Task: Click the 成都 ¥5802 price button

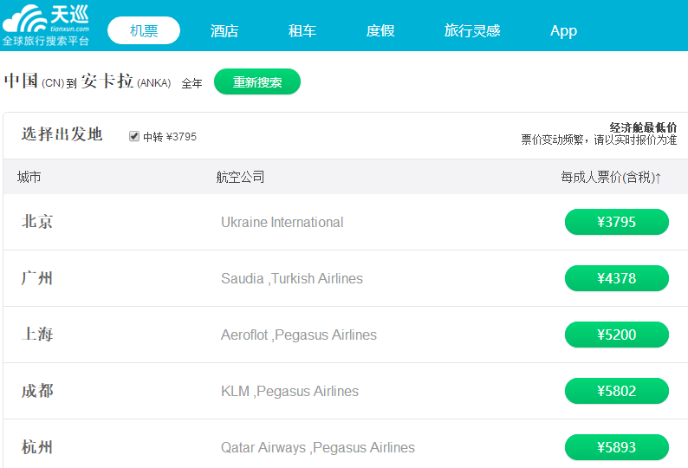Action: [x=616, y=391]
